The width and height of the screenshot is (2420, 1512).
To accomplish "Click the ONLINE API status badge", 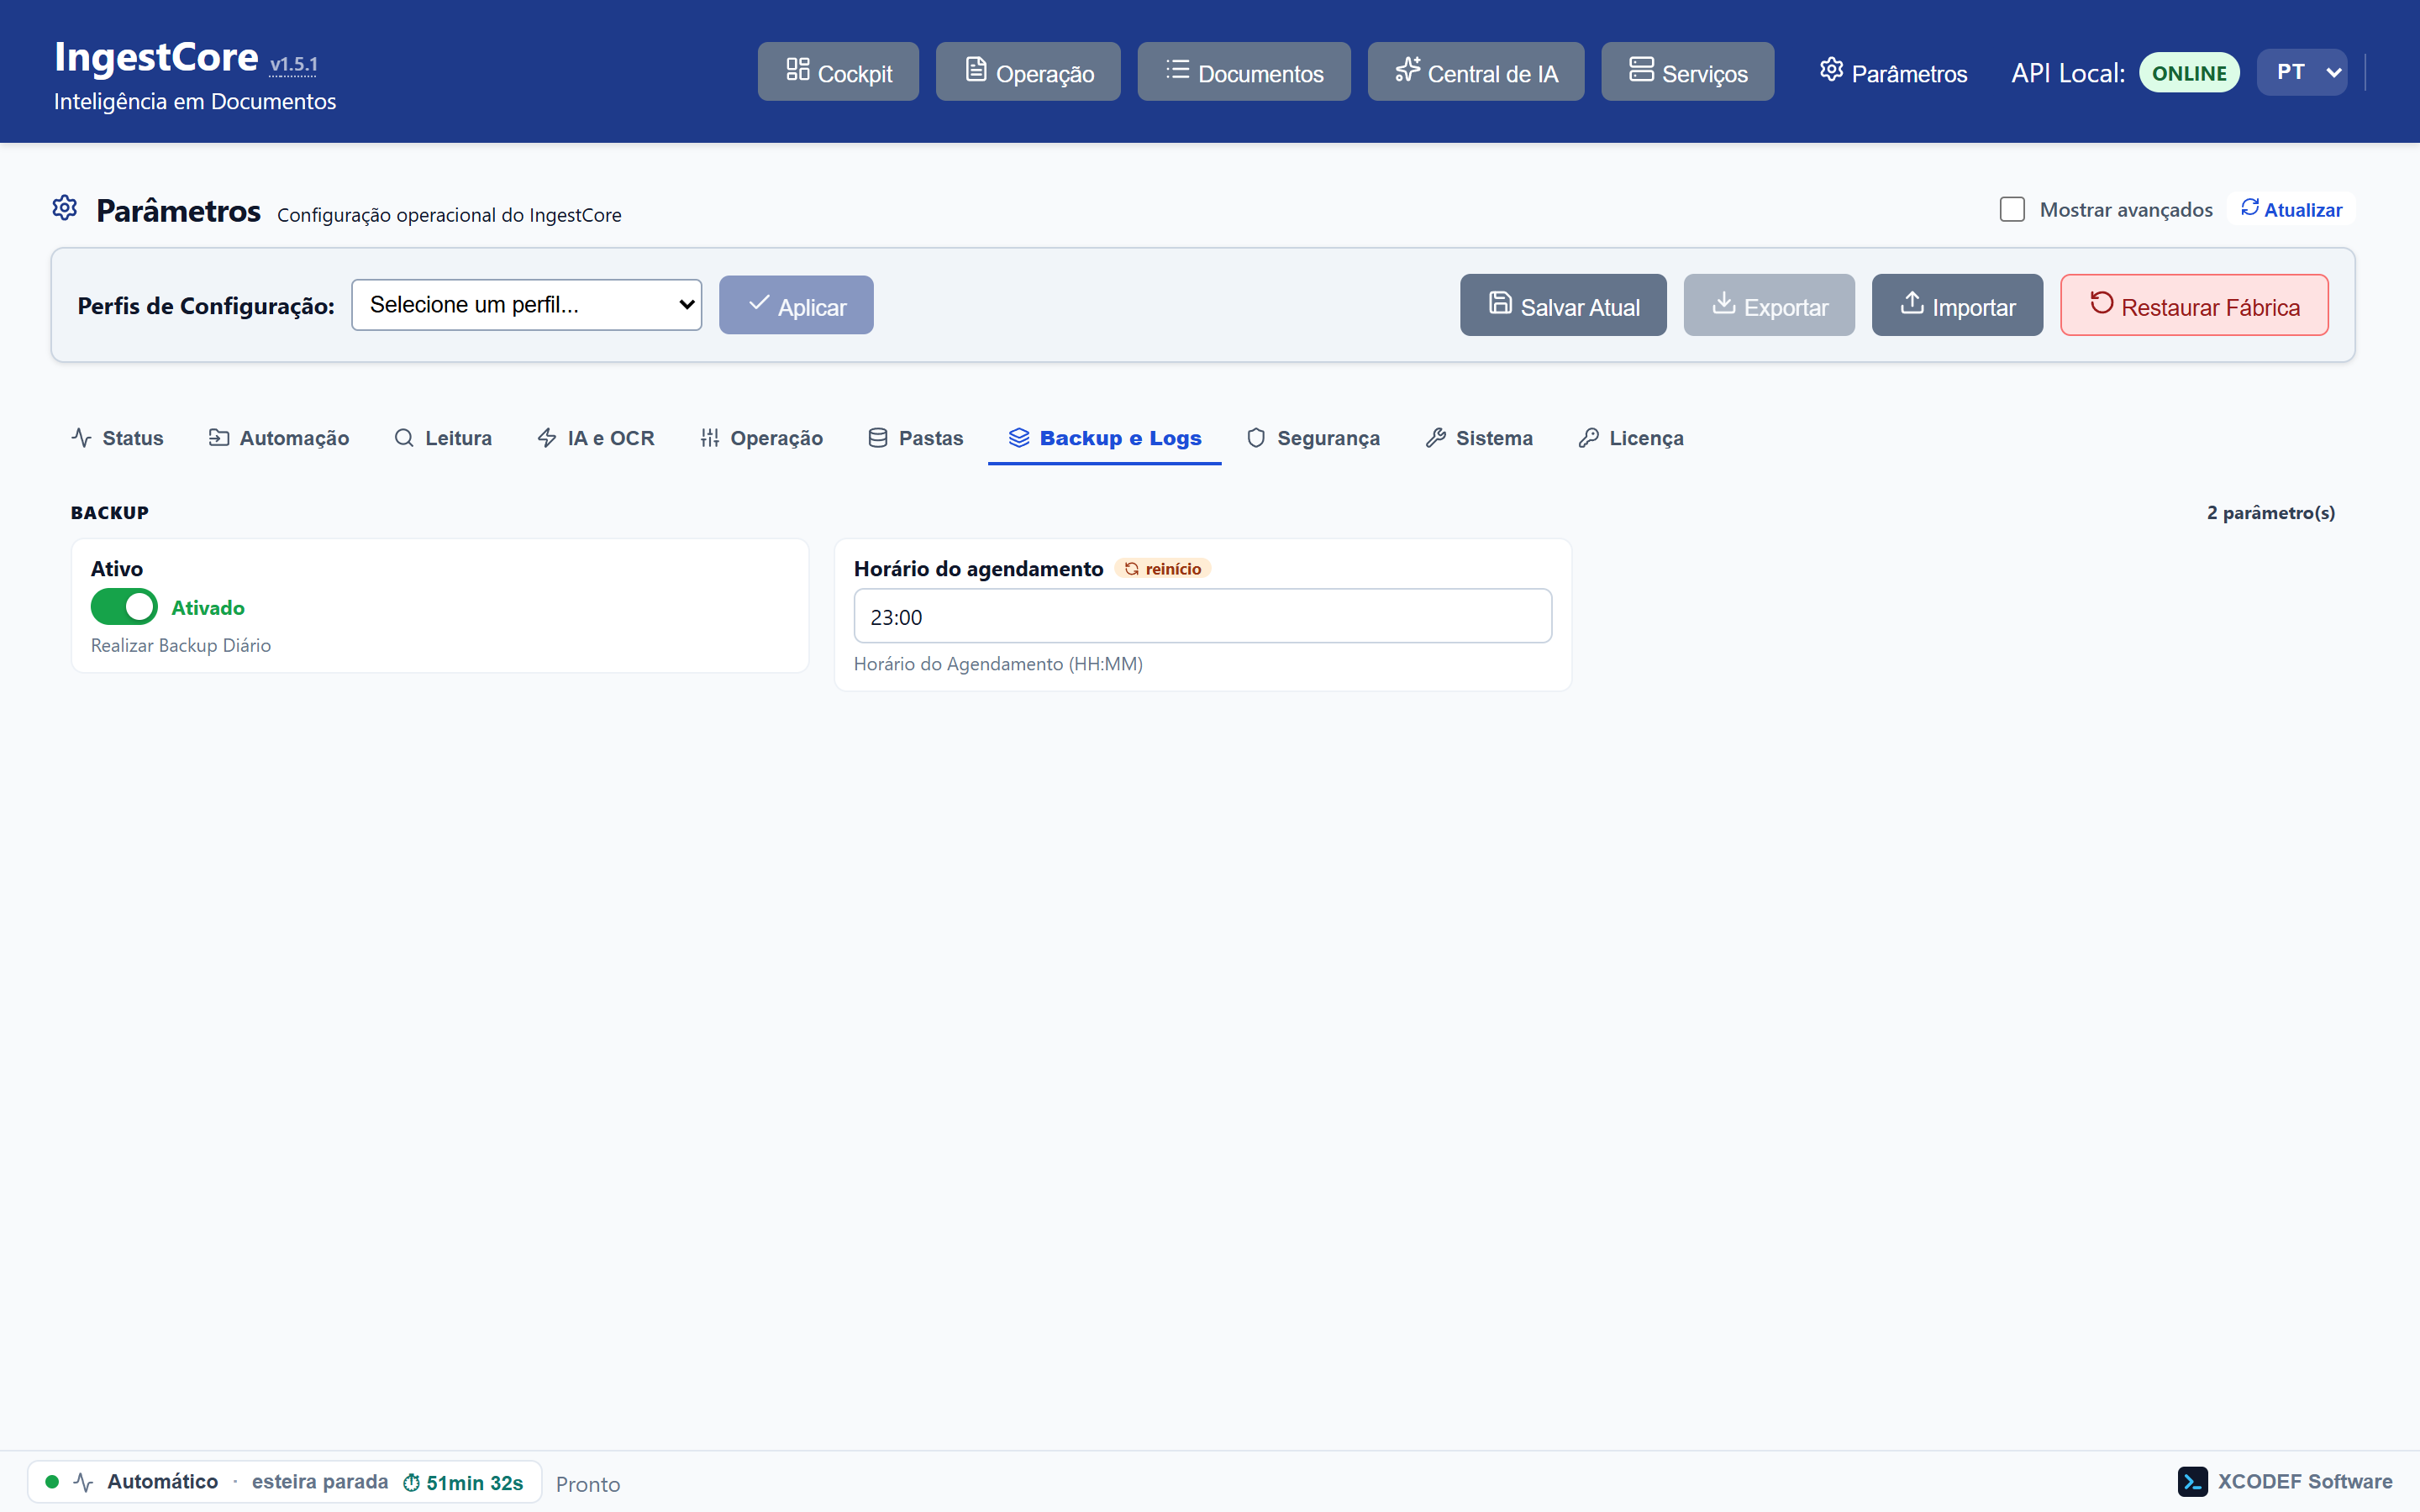I will 2189,73.
